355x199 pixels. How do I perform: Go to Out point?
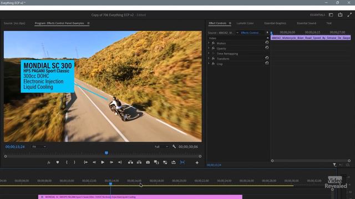pos(120,162)
